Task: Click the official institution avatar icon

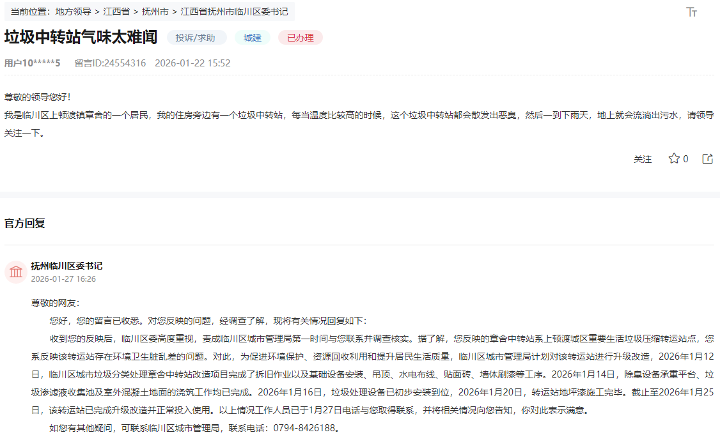Action: pos(15,272)
